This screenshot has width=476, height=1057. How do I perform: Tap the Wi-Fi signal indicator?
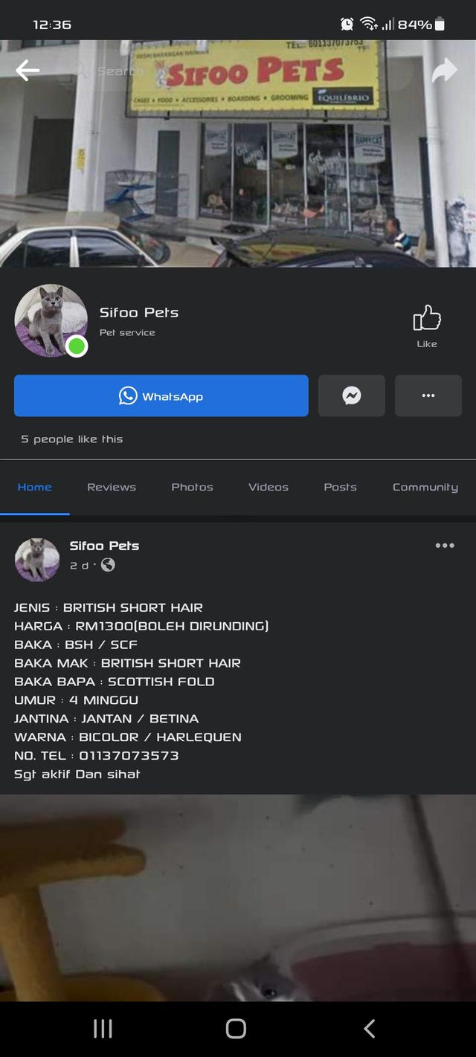370,23
